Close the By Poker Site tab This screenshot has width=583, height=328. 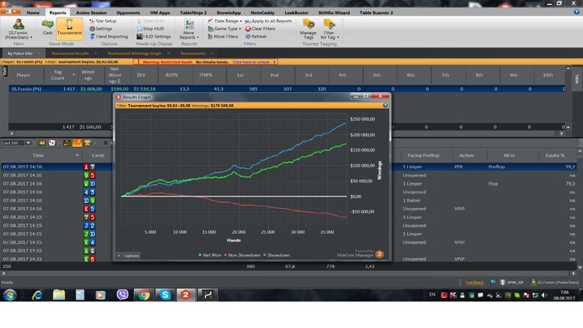click(39, 53)
